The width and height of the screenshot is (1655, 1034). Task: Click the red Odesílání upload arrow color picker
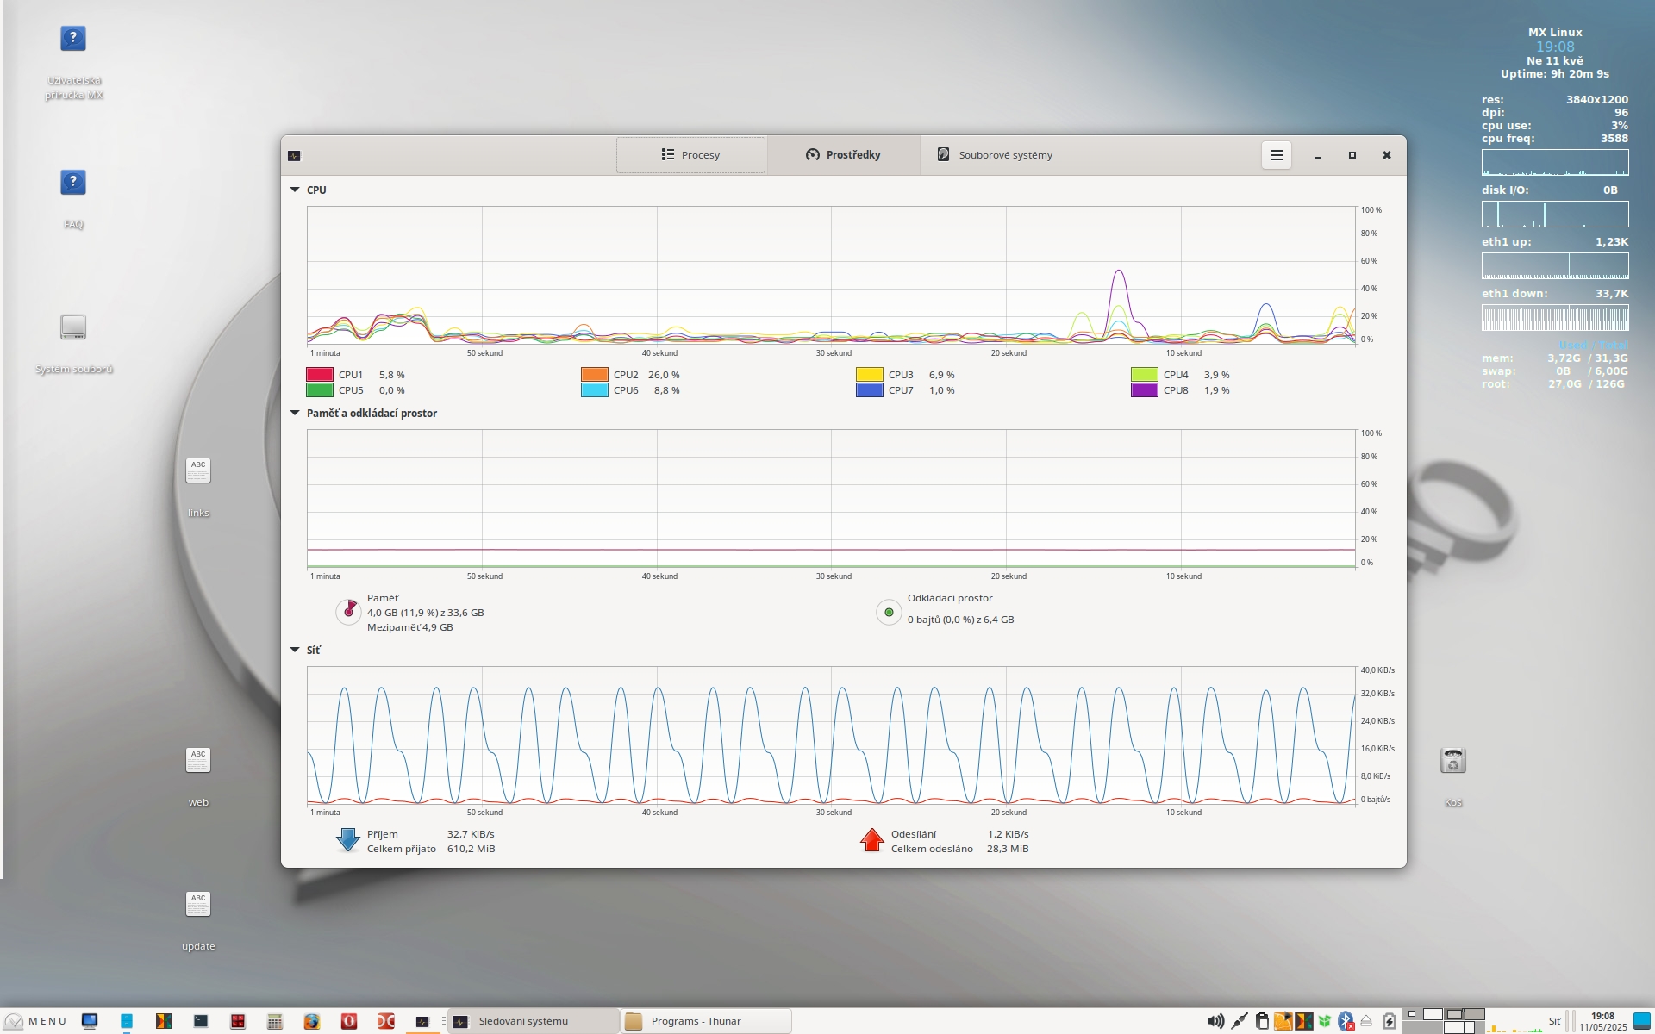point(872,840)
